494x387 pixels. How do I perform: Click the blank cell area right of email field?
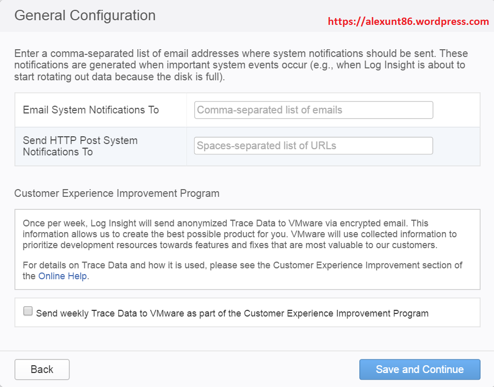coord(456,110)
